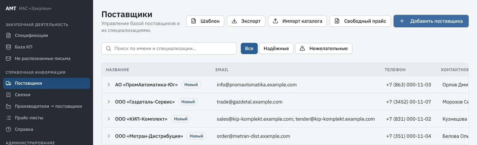Click the Спецификации document icon in sidebar
Image resolution: width=477 pixels, height=145 pixels.
(x=9, y=35)
